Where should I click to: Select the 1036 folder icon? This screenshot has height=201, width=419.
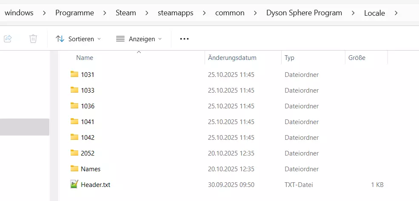pos(74,106)
